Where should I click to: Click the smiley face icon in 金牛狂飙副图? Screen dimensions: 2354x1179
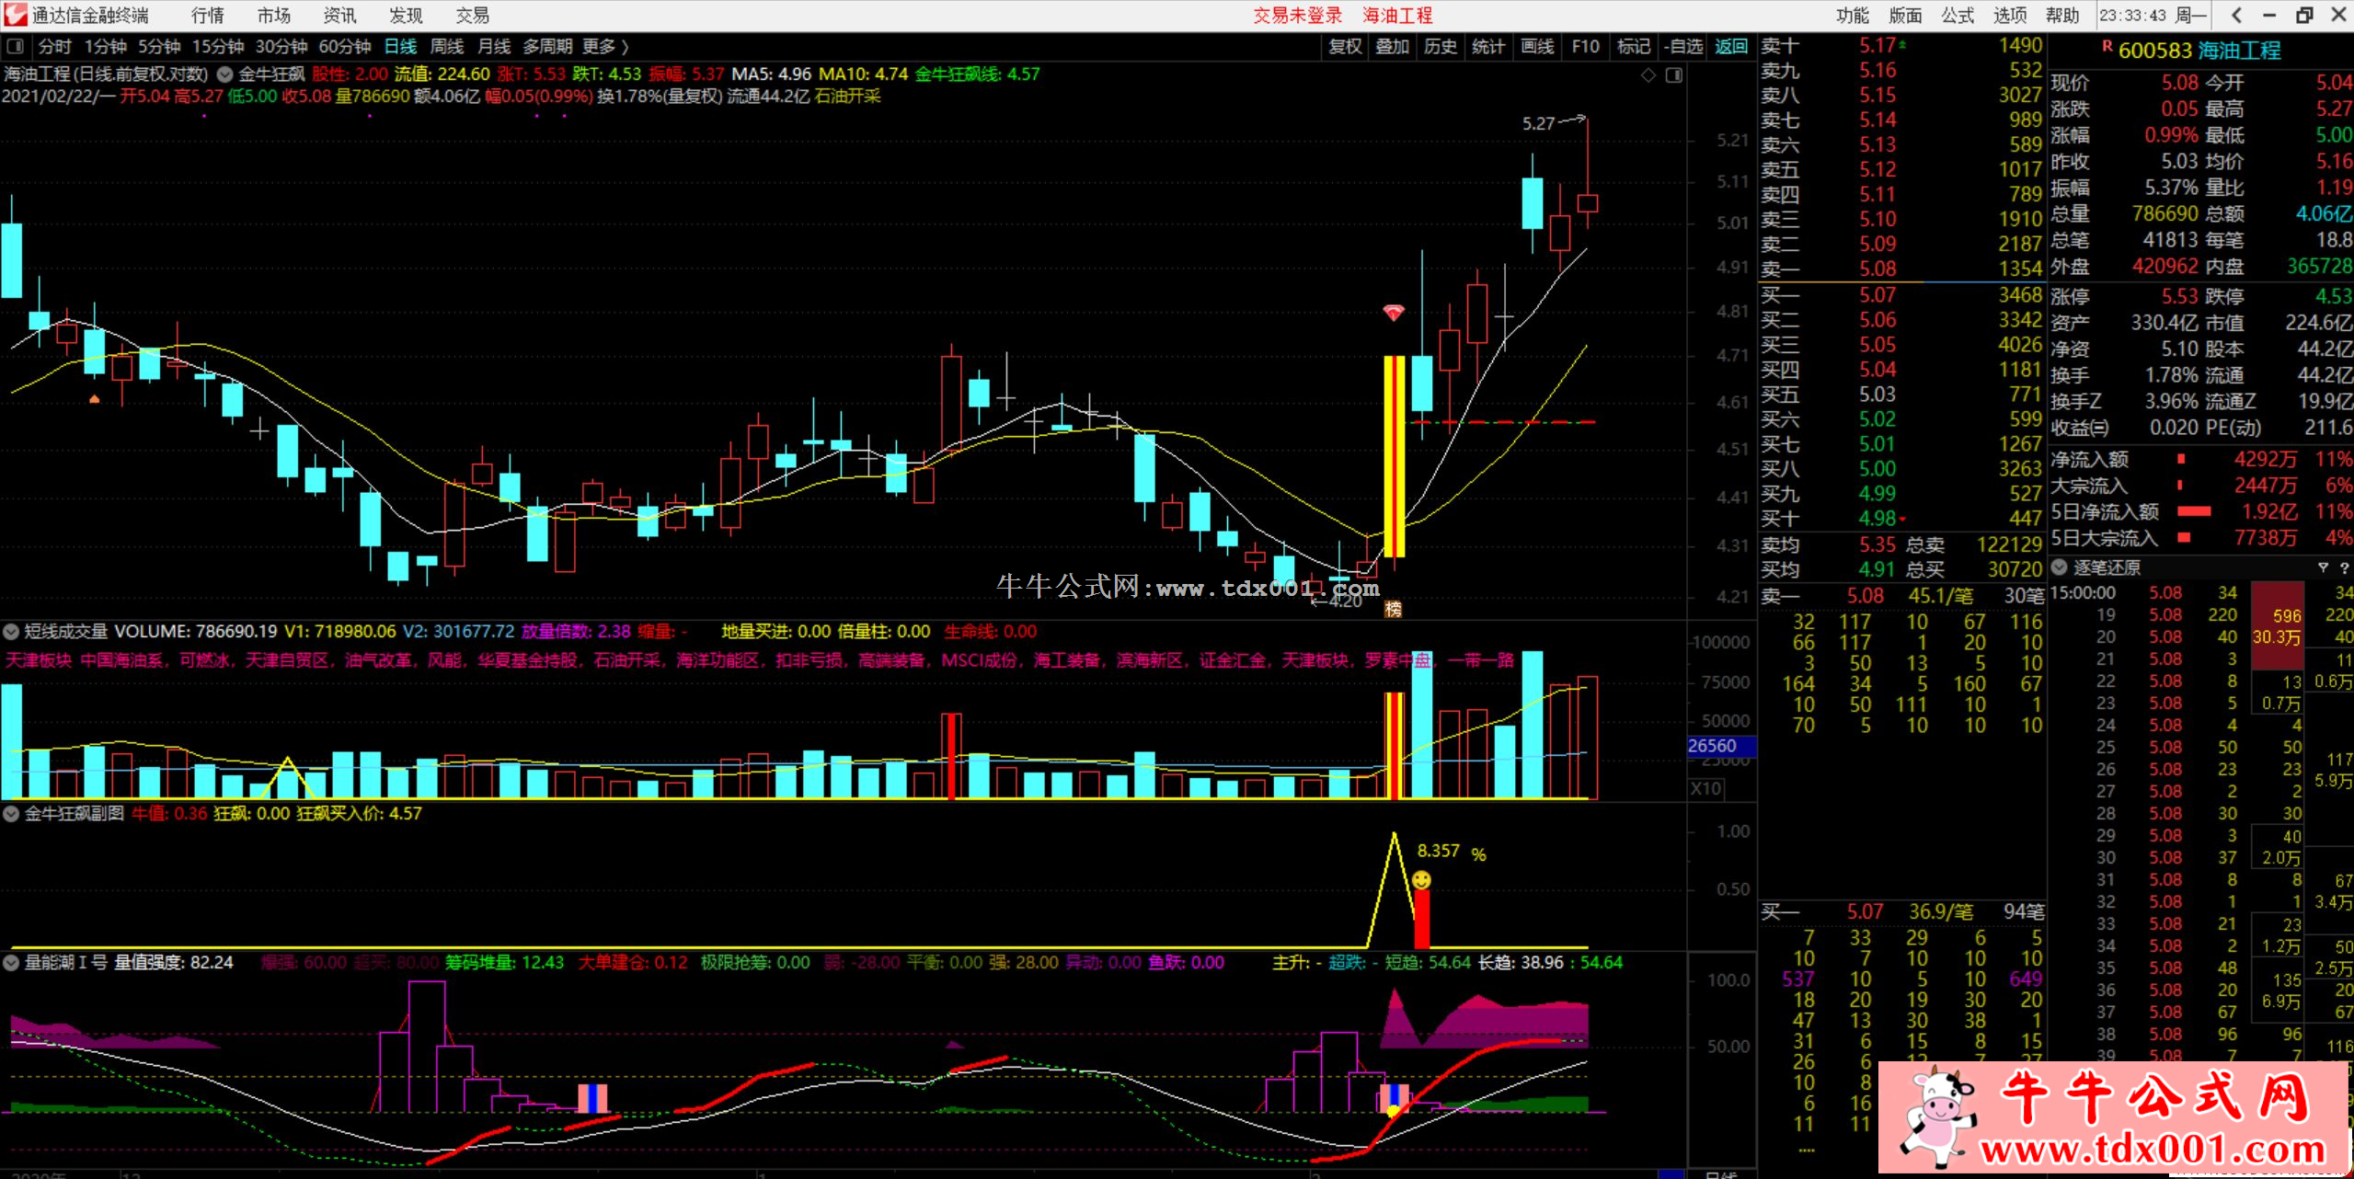[1421, 880]
